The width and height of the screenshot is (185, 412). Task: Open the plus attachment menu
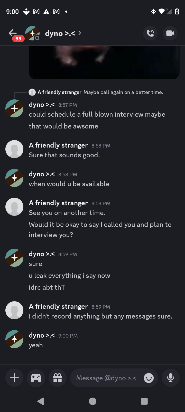(x=14, y=378)
